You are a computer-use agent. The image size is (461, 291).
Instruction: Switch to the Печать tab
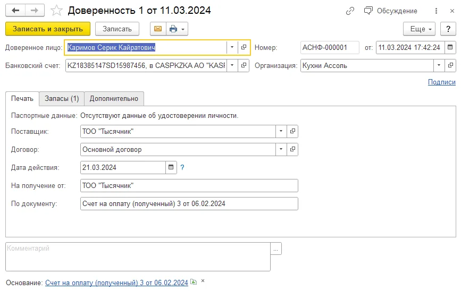(x=22, y=99)
